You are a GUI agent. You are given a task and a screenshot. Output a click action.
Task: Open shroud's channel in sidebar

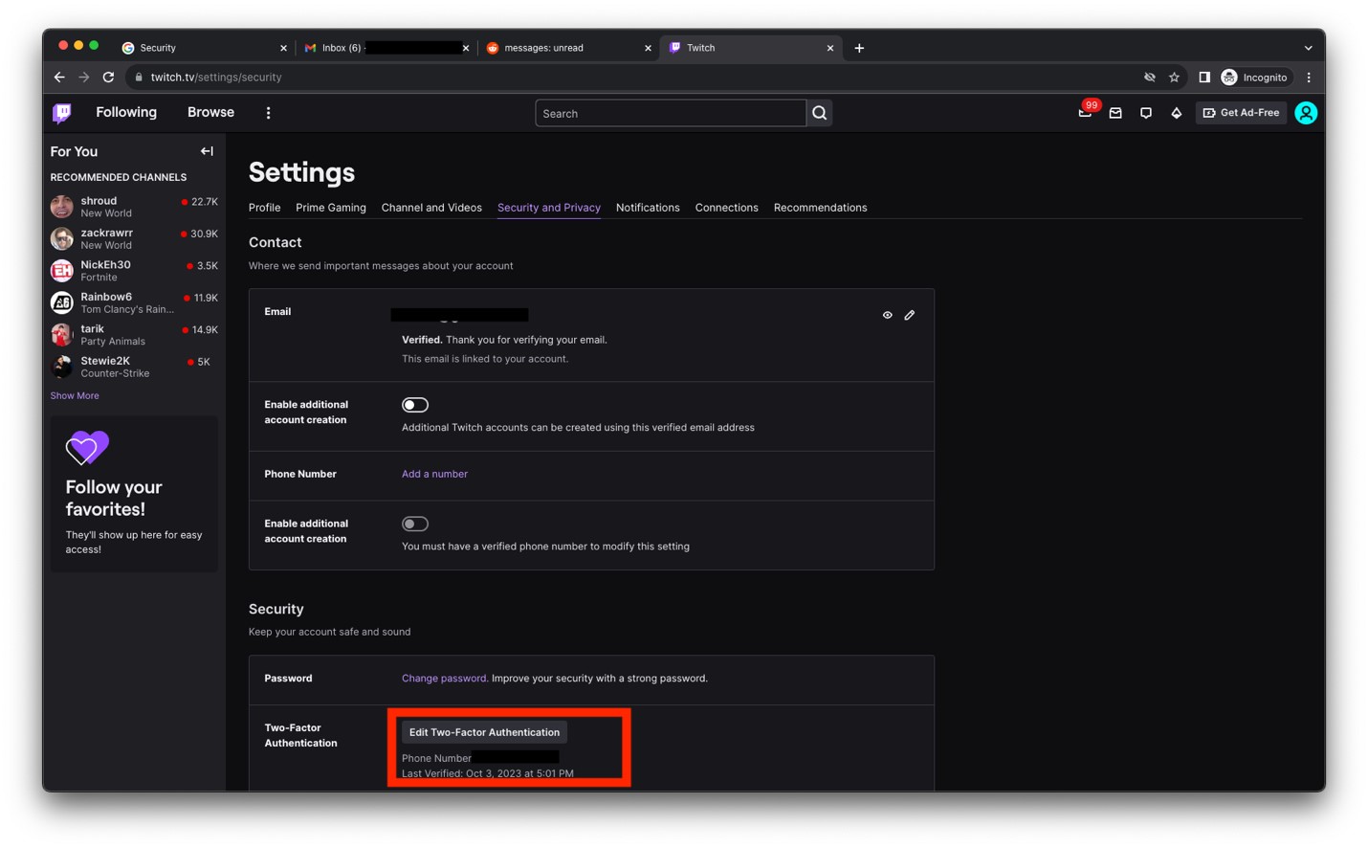134,207
